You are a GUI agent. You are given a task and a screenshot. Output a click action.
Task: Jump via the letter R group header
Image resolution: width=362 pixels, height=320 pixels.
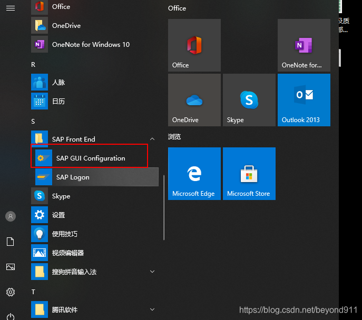click(x=33, y=65)
